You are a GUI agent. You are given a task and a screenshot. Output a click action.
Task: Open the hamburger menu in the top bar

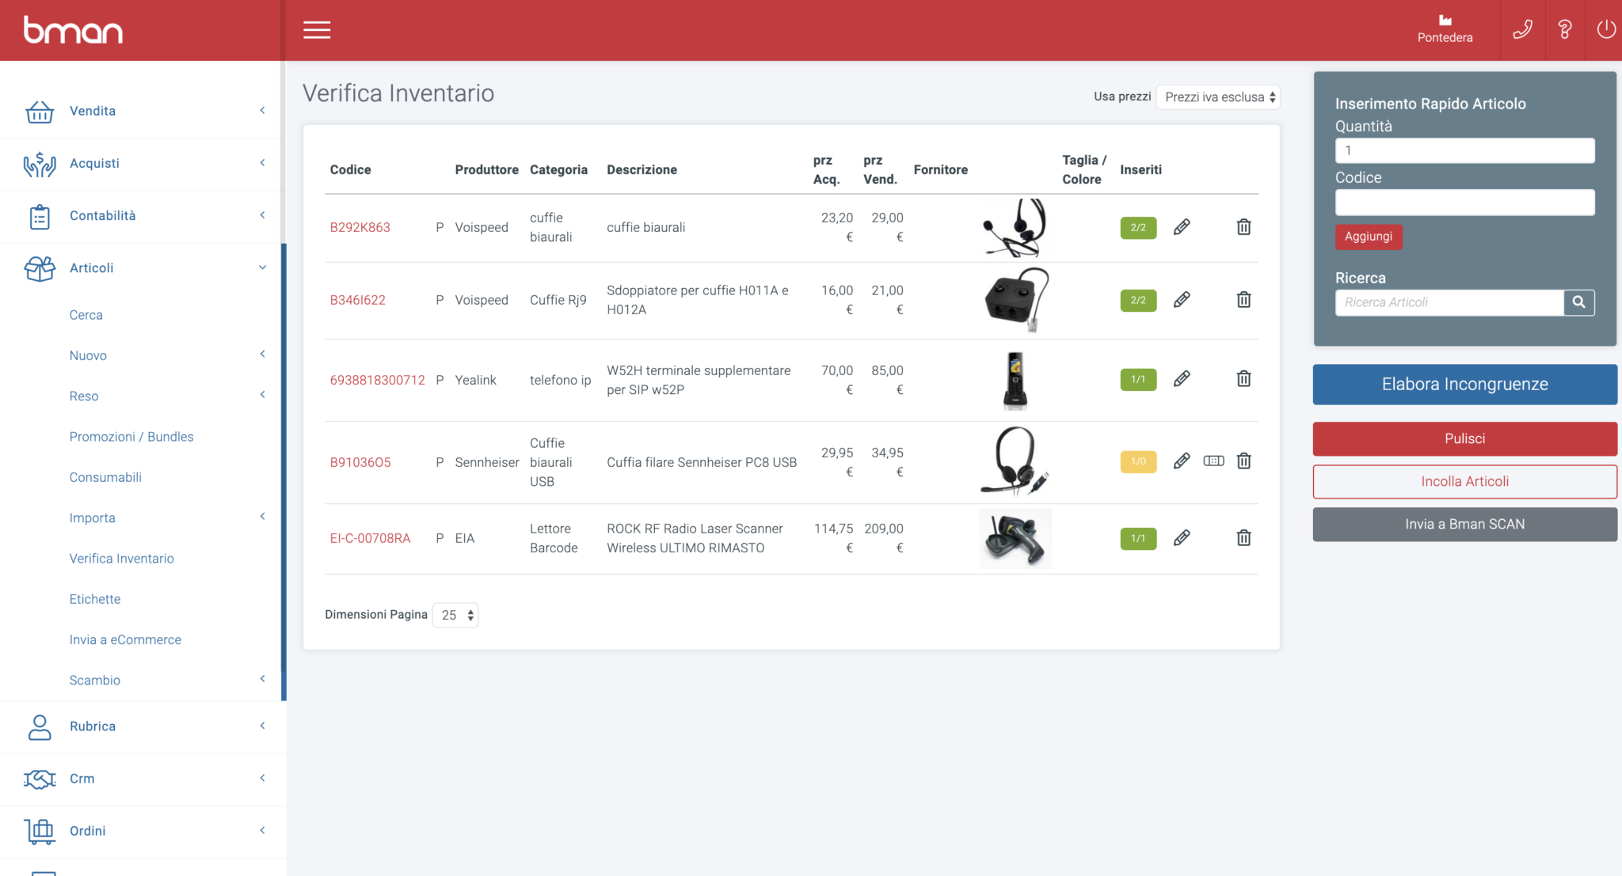pos(317,29)
